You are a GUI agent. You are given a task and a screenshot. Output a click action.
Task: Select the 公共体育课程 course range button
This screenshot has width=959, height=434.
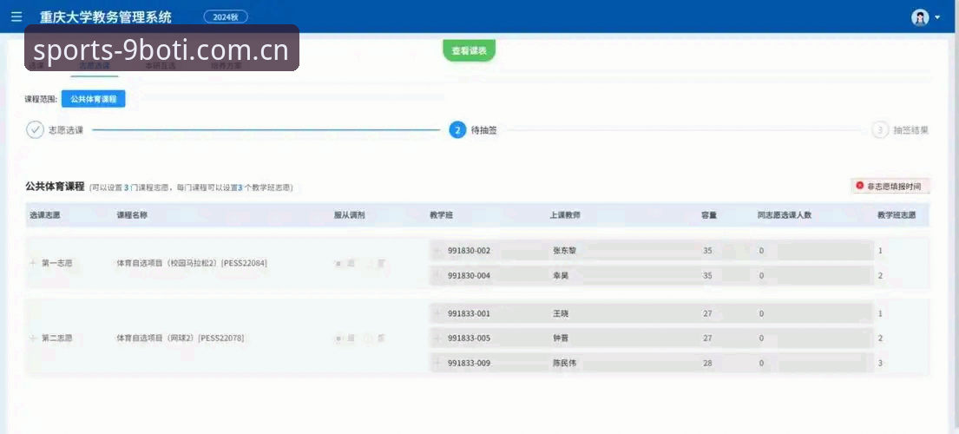[94, 98]
